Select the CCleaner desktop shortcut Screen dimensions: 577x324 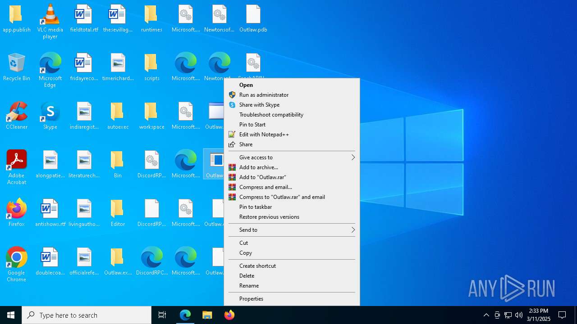pyautogui.click(x=16, y=112)
